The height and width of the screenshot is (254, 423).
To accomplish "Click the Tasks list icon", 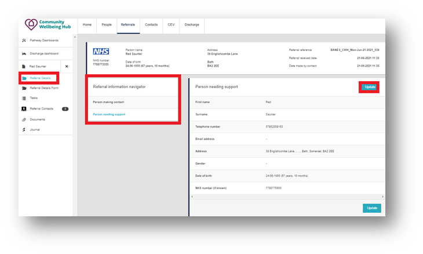I will 24,98.
